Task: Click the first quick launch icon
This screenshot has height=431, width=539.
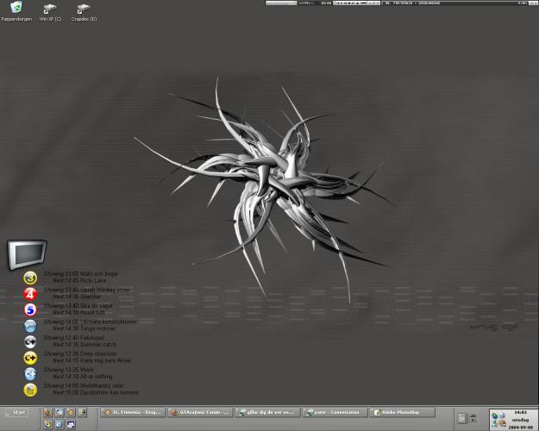Action: 47,413
